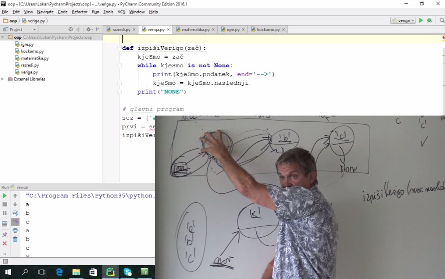Viewport: 445px width, 279px height.
Task: Expand the External Libraries tree node
Action: pyautogui.click(x=3, y=79)
